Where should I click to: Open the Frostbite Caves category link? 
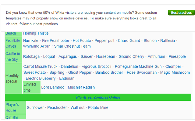[x=13, y=43]
